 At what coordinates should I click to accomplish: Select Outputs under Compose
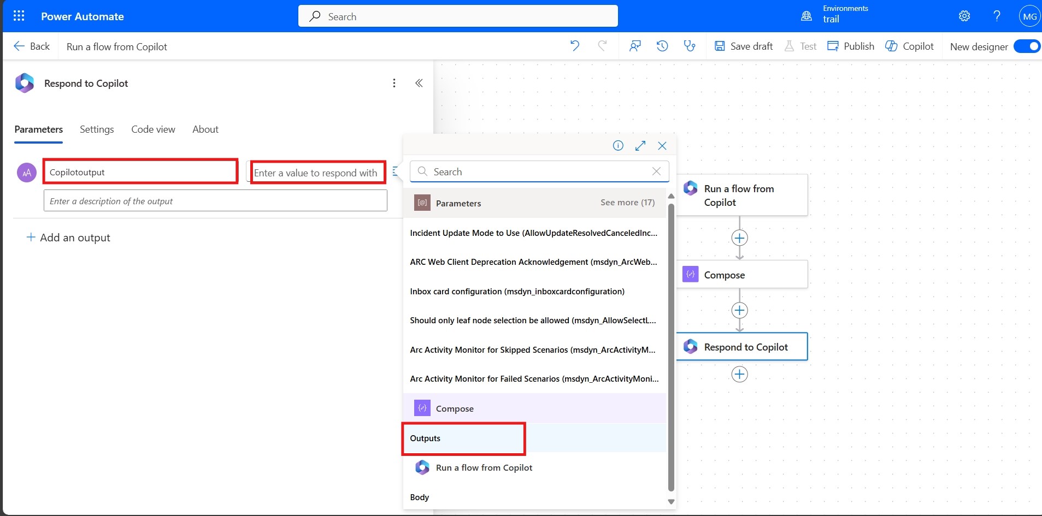[425, 438]
